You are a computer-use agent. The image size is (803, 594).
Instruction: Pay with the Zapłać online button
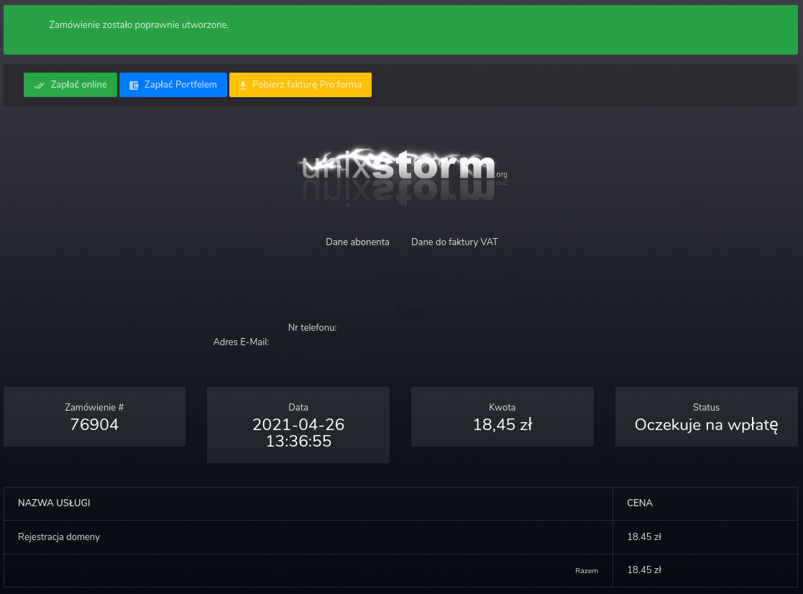70,84
